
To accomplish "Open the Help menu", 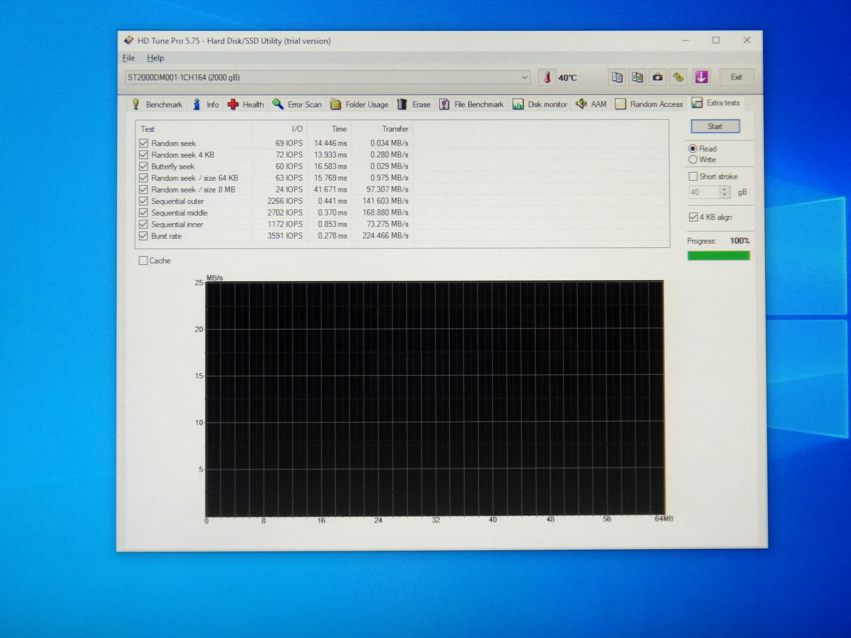I will click(x=155, y=58).
